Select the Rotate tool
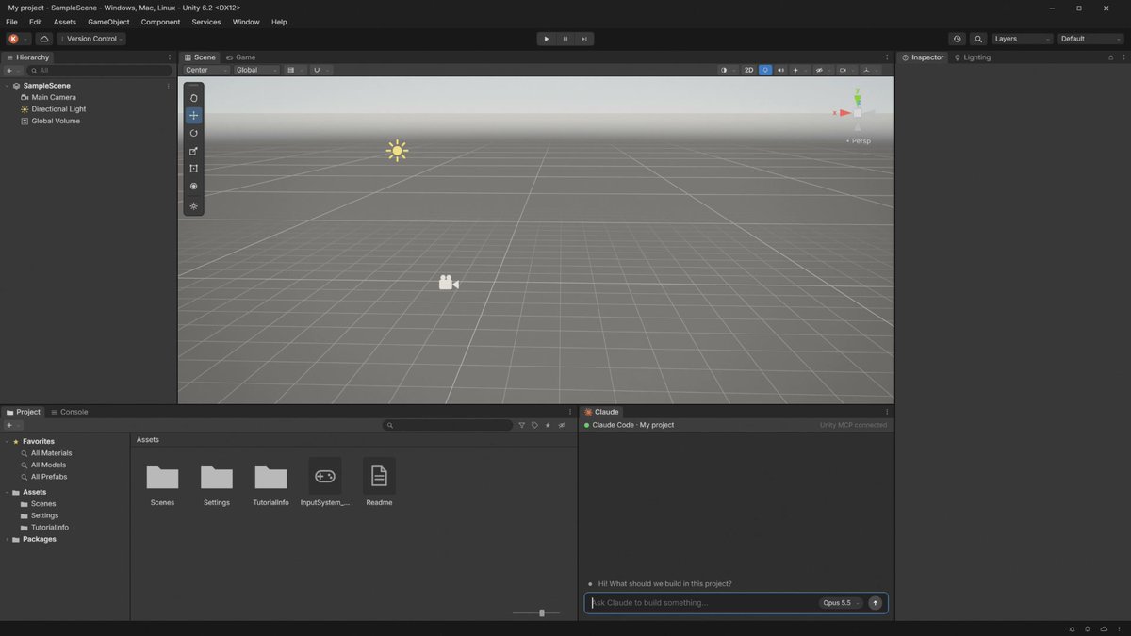1131x636 pixels. [194, 133]
